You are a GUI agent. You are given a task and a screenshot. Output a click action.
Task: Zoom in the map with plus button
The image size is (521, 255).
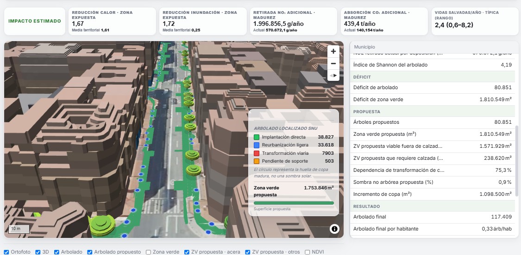click(333, 51)
